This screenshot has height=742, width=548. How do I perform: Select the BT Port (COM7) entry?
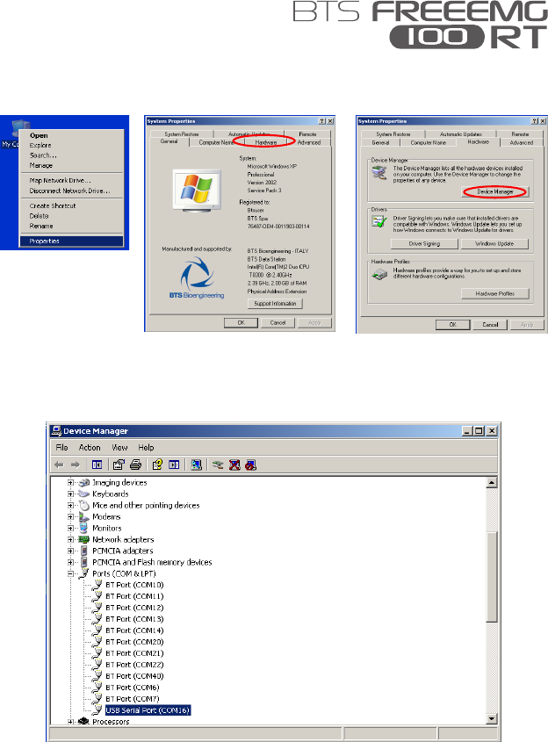click(x=133, y=698)
